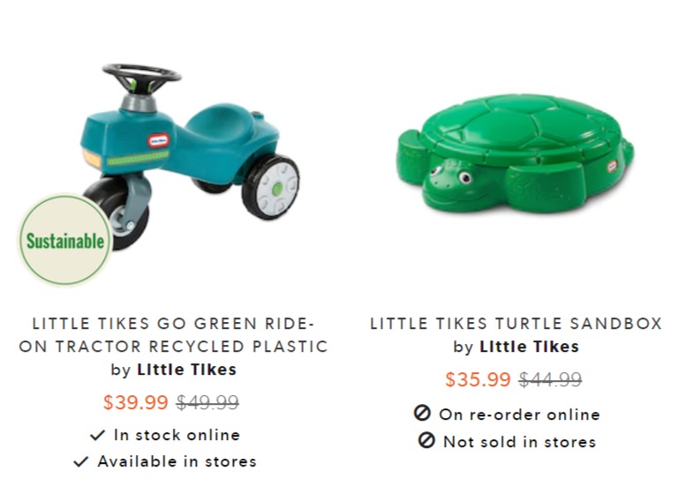Click Little Tikes brand under tractor title
The width and height of the screenshot is (686, 486).
(x=187, y=370)
